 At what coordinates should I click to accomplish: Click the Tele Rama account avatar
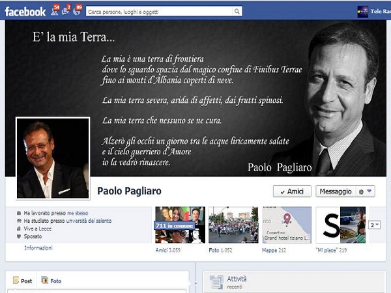(x=363, y=11)
